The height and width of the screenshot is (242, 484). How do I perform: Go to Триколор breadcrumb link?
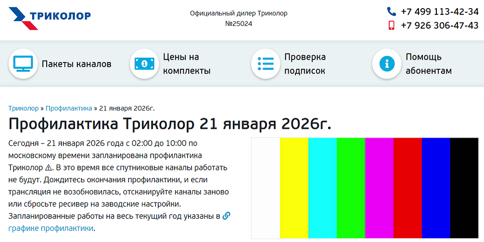pyautogui.click(x=24, y=108)
